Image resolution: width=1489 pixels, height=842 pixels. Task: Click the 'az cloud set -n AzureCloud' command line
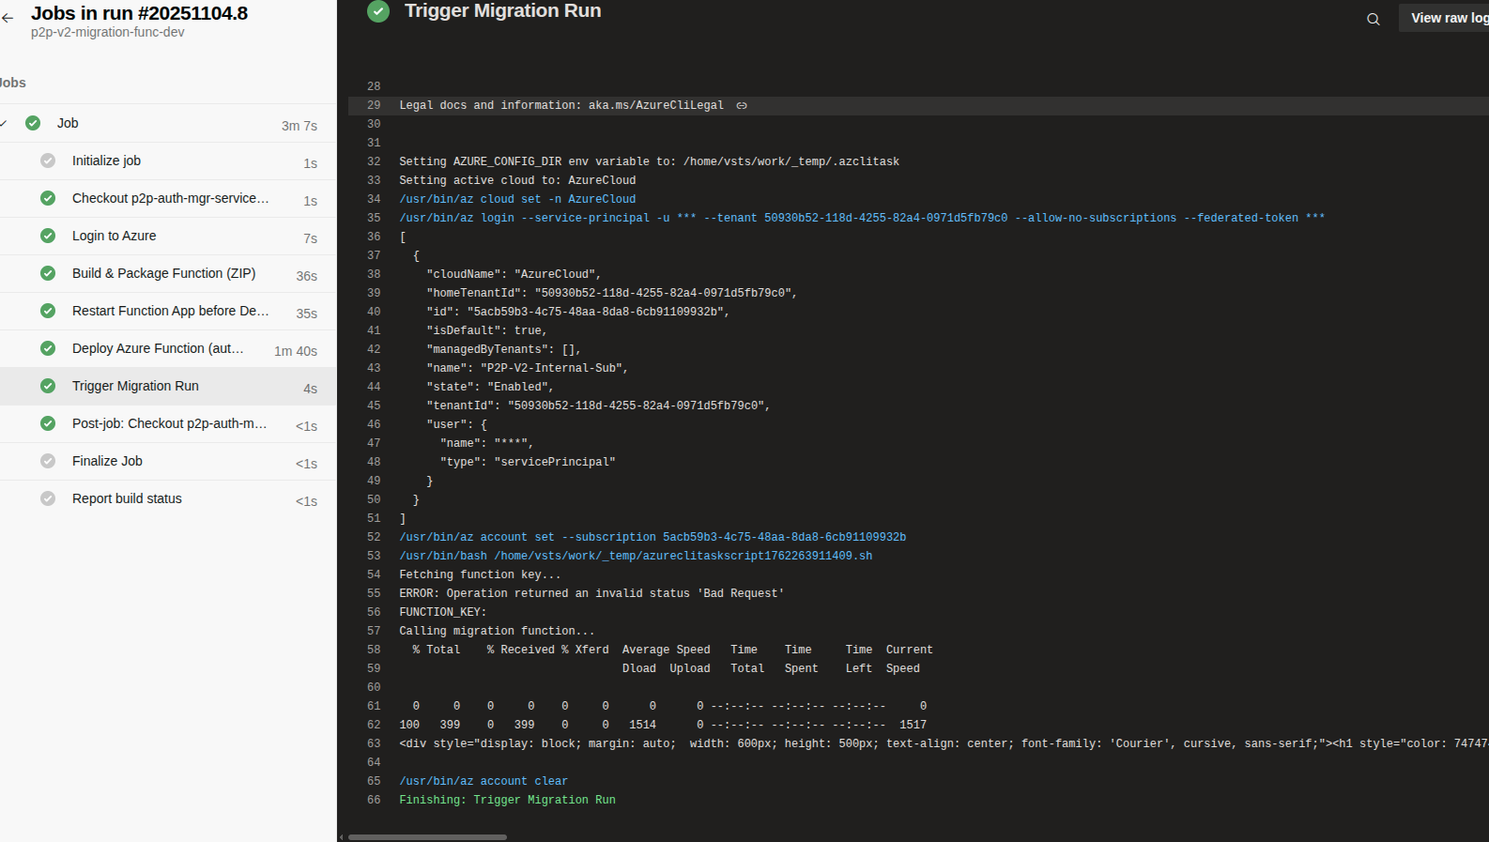[517, 200]
